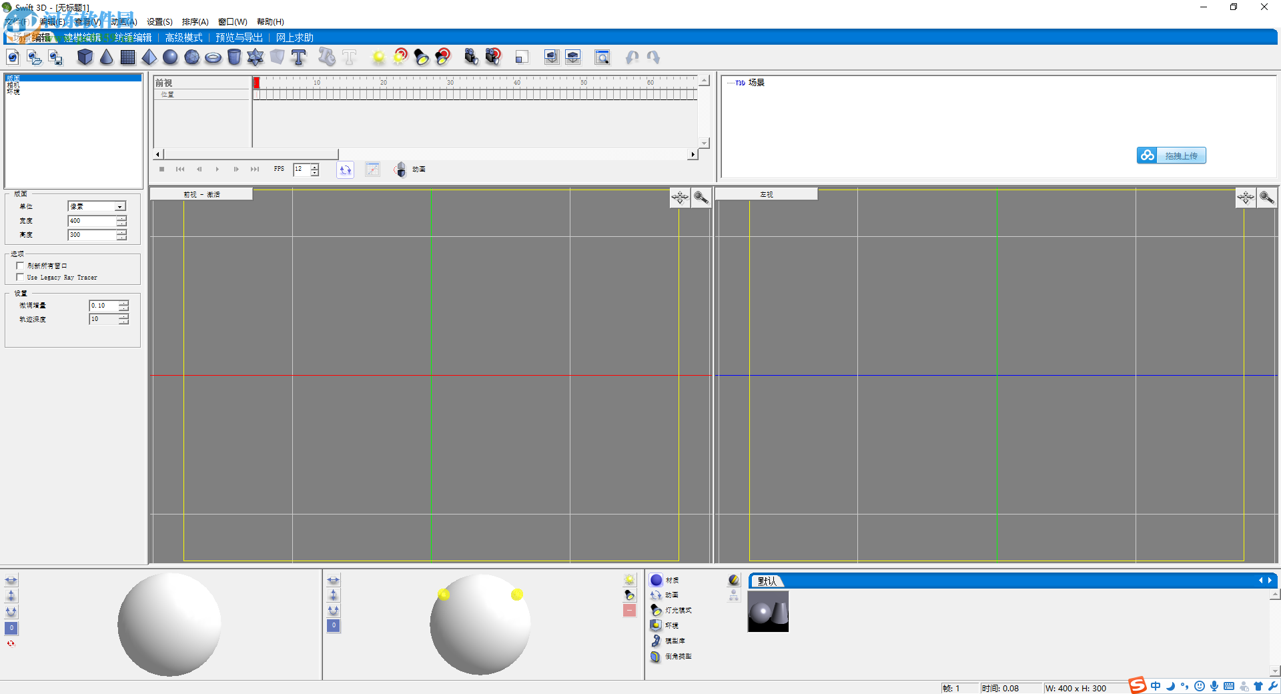The width and height of the screenshot is (1281, 694).
Task: Select the 3D text creation tool
Action: [x=298, y=57]
